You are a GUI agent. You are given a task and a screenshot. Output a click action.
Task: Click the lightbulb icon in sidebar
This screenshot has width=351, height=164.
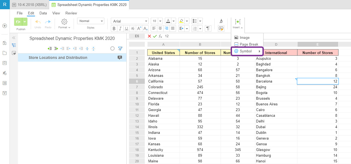[5, 93]
